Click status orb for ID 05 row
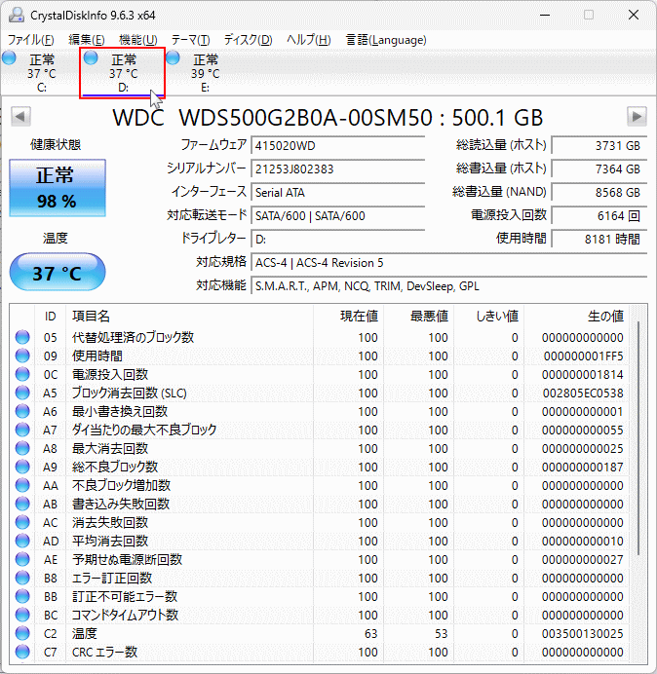 (x=22, y=337)
